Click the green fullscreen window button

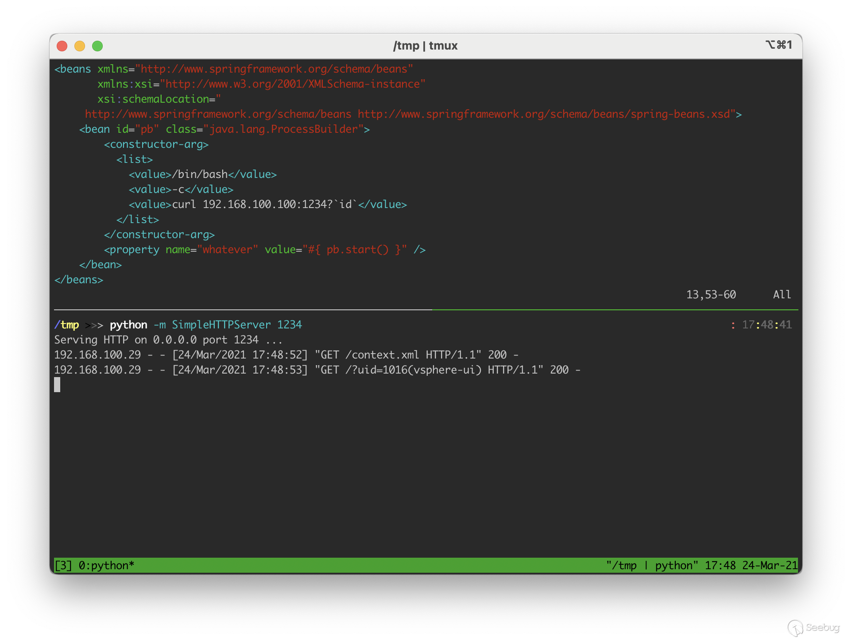(97, 46)
